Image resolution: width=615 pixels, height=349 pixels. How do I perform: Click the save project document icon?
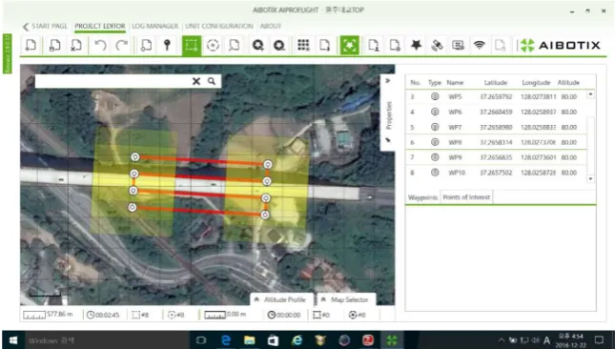(x=54, y=45)
